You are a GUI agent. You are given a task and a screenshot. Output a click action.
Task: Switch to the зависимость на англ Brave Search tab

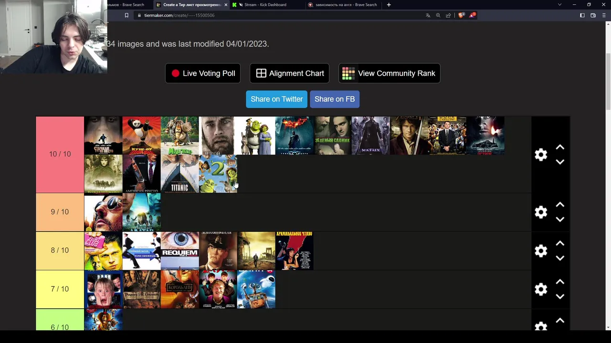(x=343, y=5)
